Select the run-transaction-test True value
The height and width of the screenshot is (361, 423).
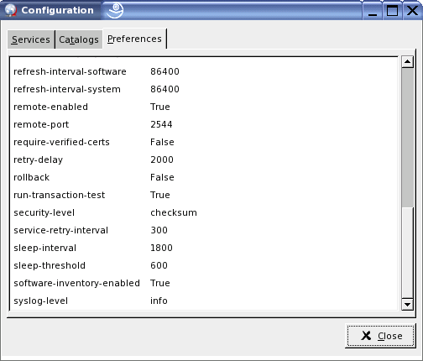point(160,195)
